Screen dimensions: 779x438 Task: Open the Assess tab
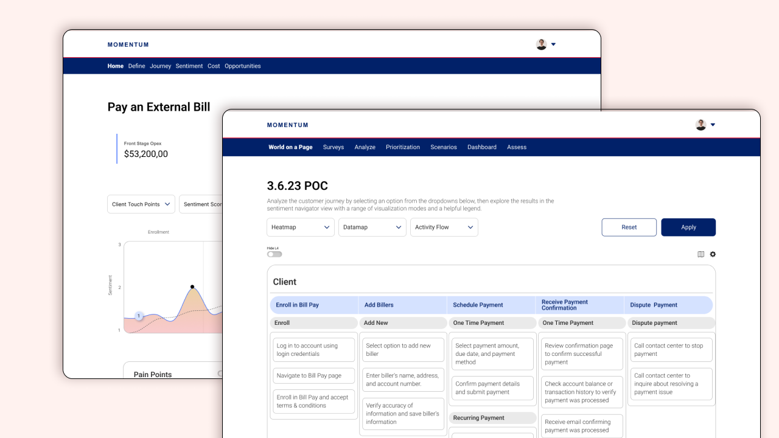517,147
